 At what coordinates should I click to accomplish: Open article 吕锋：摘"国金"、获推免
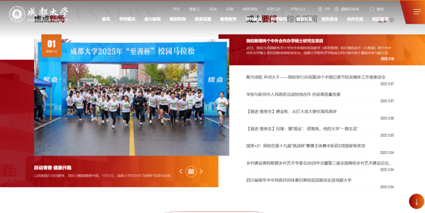coord(302,129)
